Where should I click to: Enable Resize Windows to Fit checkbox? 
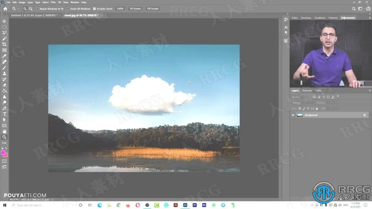tap(37, 9)
